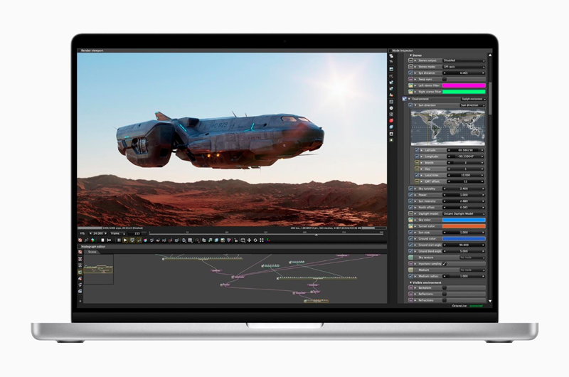Collapse the Environment section triangle
569x377 pixels.
click(410, 99)
